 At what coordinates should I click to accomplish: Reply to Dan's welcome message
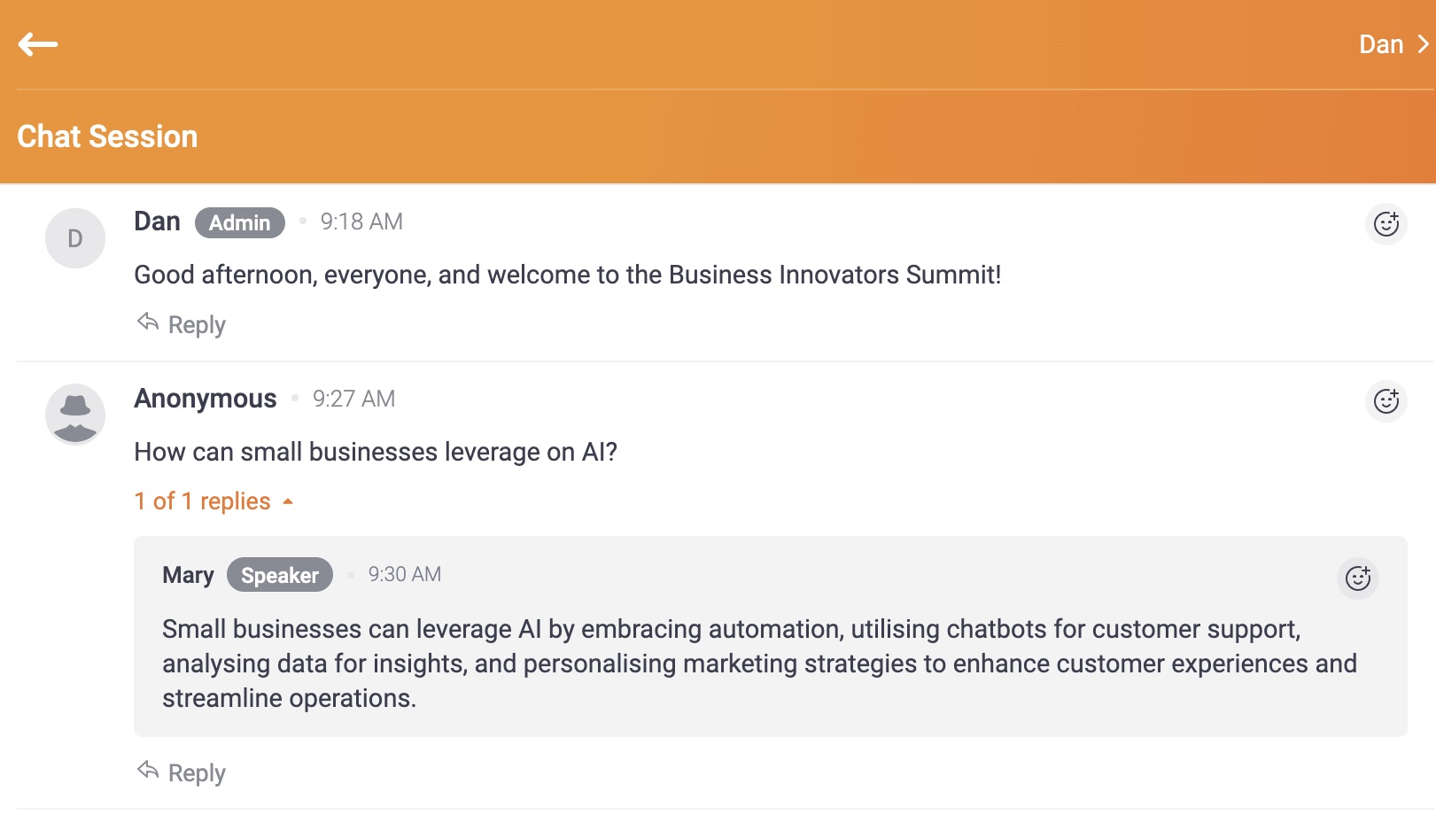click(x=196, y=325)
